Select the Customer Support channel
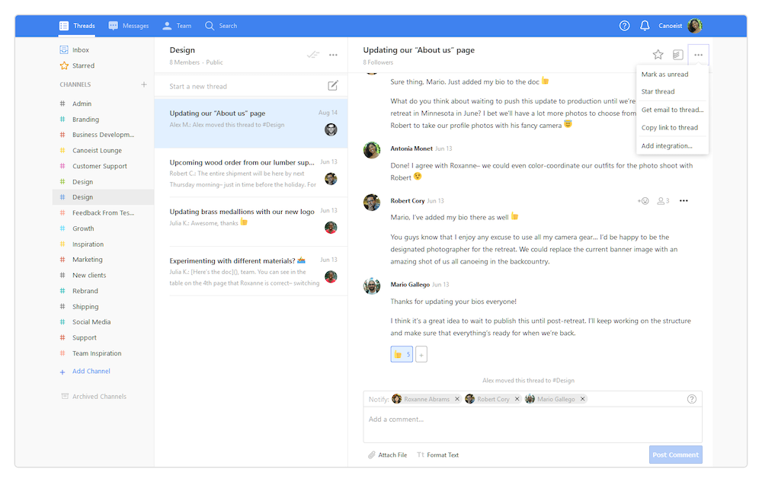 [x=103, y=166]
